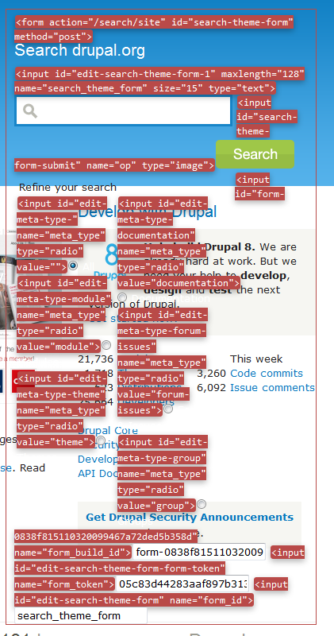Open the API Doc link
Screen dimensions: 334x636
pyautogui.click(x=98, y=473)
